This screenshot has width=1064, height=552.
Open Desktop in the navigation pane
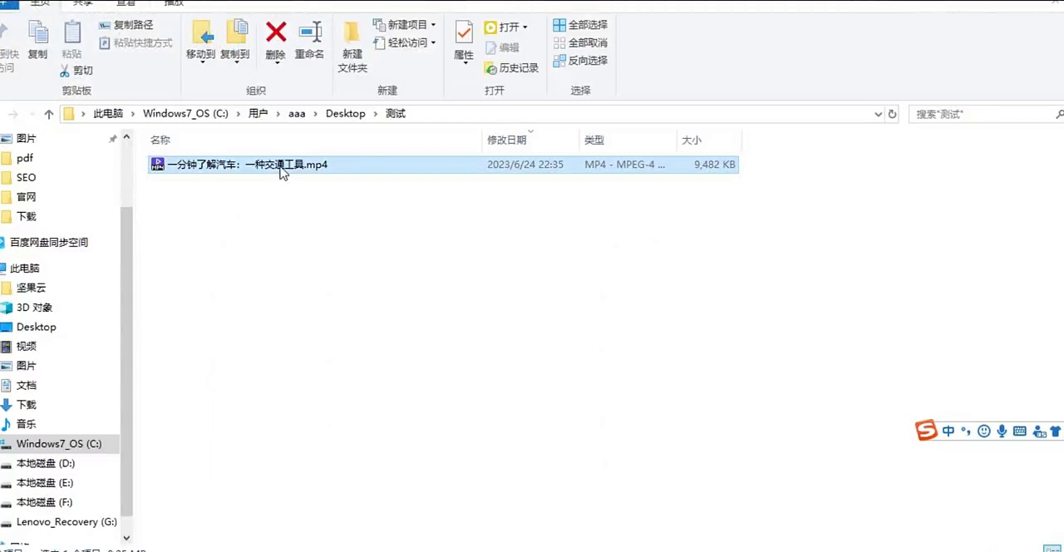(36, 327)
